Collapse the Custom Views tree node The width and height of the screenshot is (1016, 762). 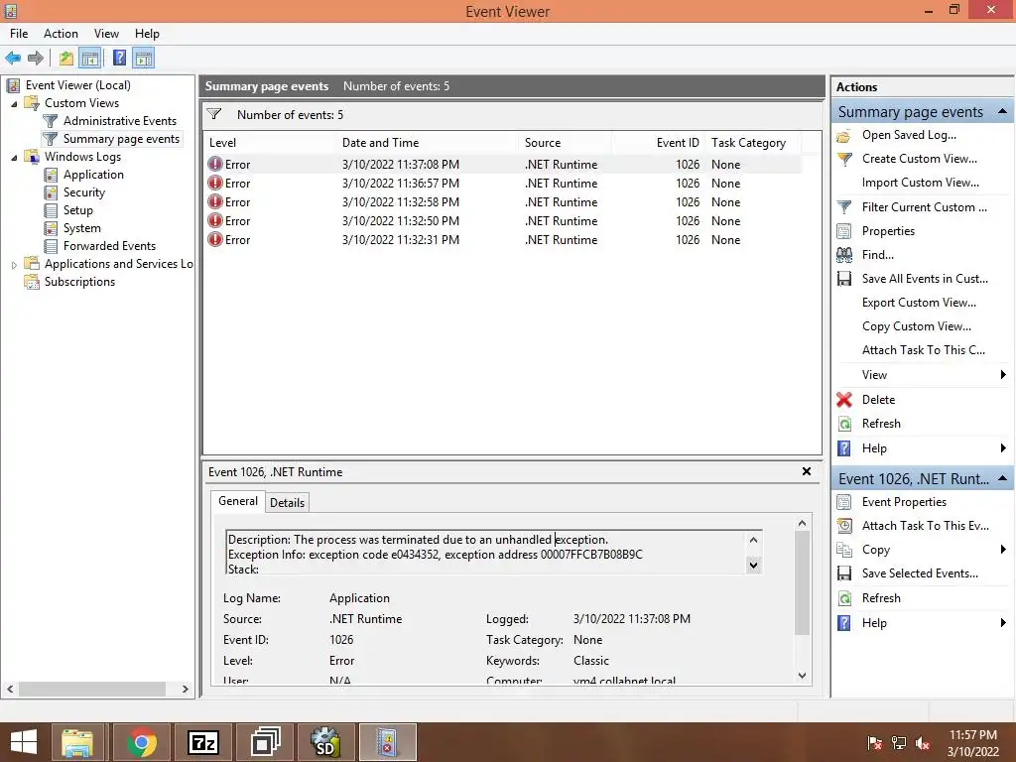pyautogui.click(x=14, y=103)
